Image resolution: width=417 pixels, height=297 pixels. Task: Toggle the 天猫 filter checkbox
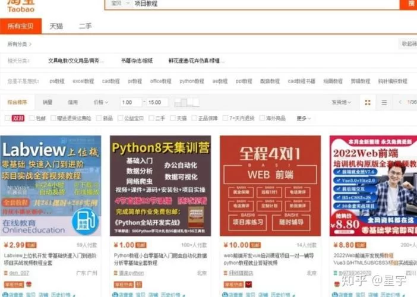point(173,118)
